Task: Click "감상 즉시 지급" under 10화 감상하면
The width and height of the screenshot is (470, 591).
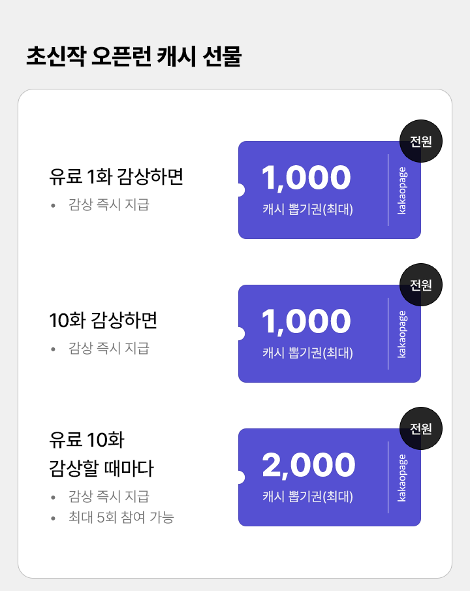Action: pos(108,349)
